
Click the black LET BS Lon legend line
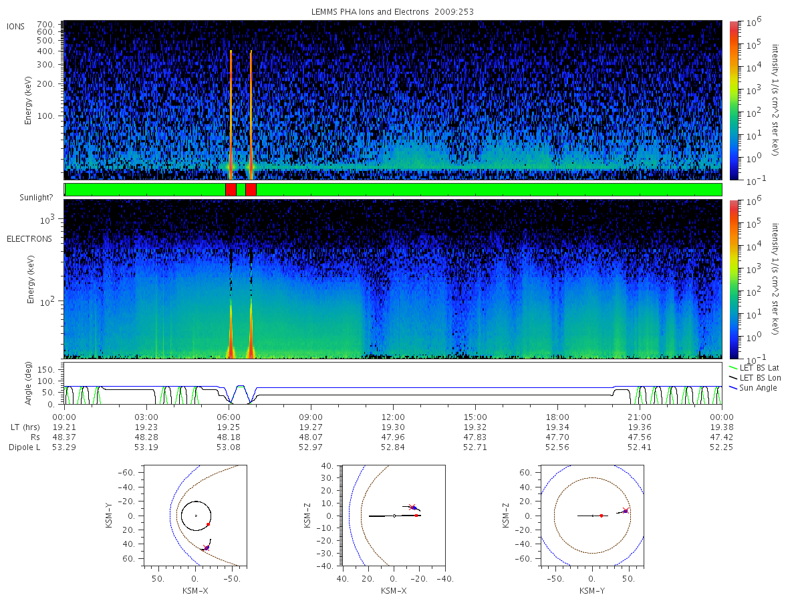[729, 378]
